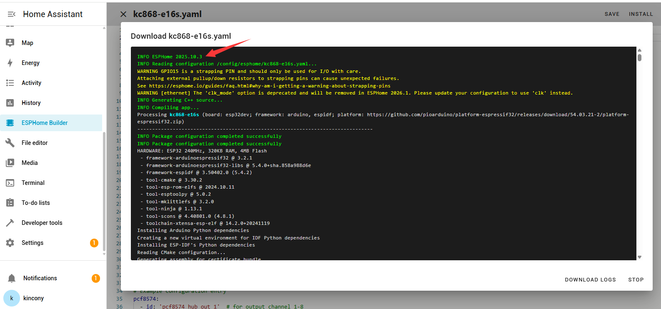The height and width of the screenshot is (309, 661).
Task: Click the File editor wrench icon
Action: tap(10, 143)
